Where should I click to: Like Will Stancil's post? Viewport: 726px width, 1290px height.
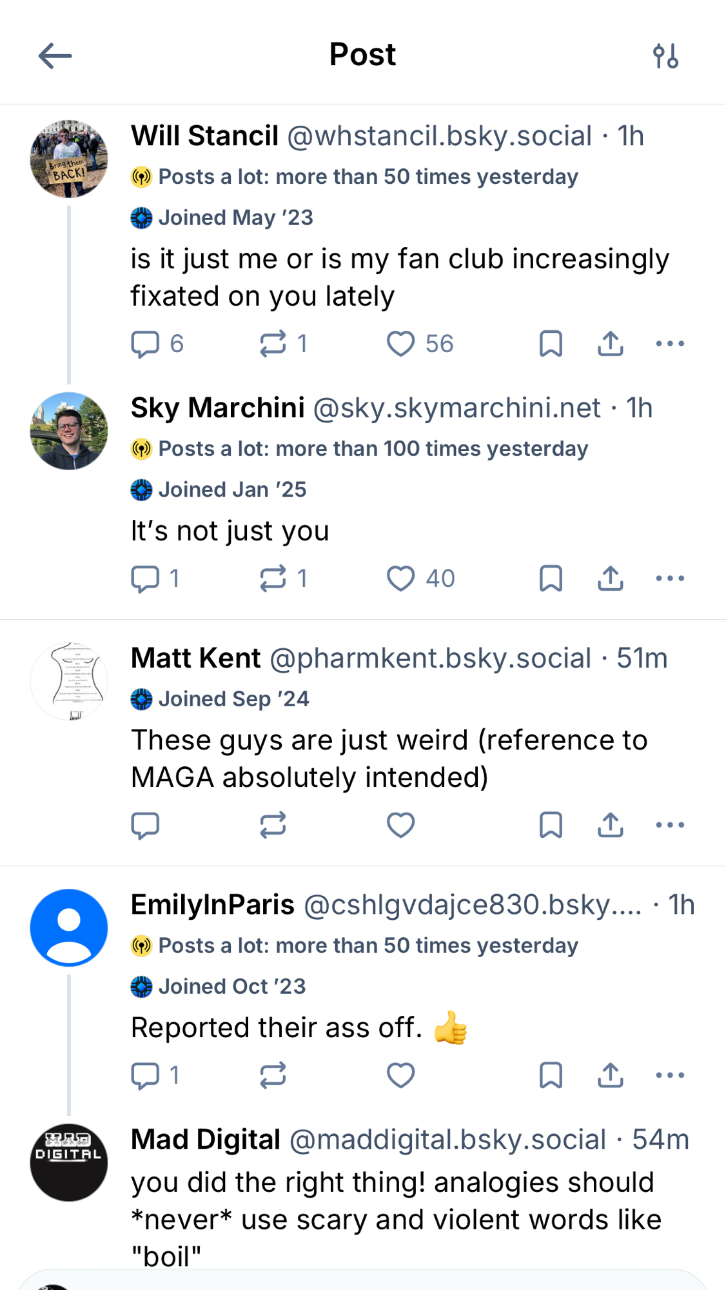coord(400,344)
